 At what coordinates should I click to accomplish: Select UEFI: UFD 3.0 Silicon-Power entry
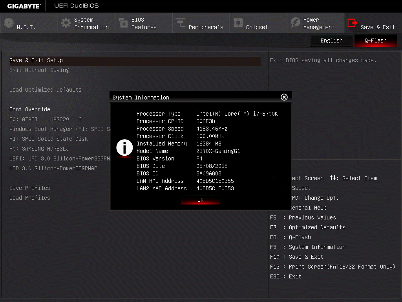tap(60, 158)
